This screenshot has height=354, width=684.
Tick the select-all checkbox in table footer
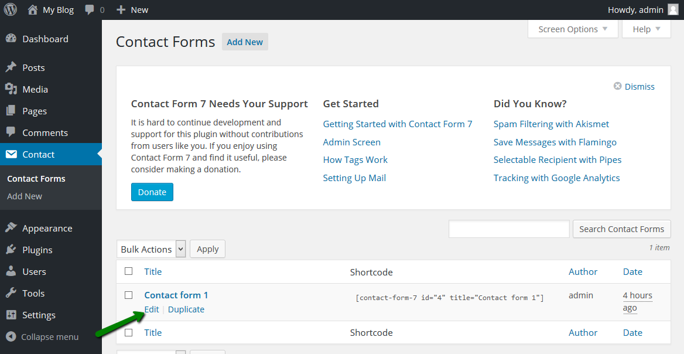129,332
